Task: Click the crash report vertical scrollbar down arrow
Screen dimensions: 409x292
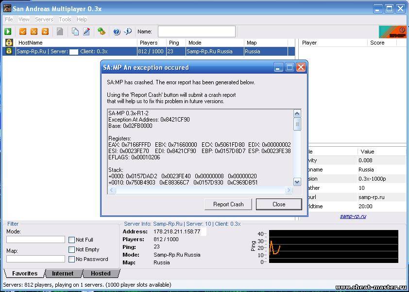Action: 297,182
